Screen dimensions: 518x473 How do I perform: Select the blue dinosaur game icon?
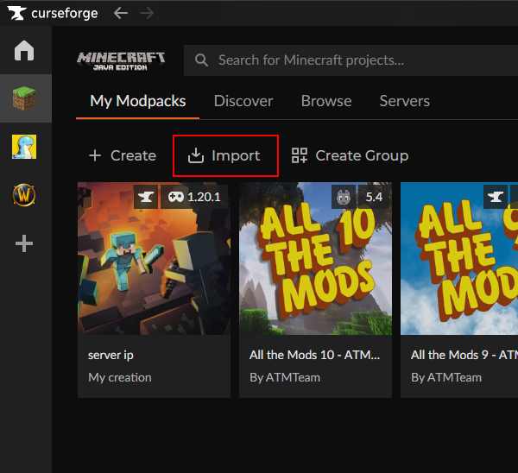pyautogui.click(x=24, y=147)
